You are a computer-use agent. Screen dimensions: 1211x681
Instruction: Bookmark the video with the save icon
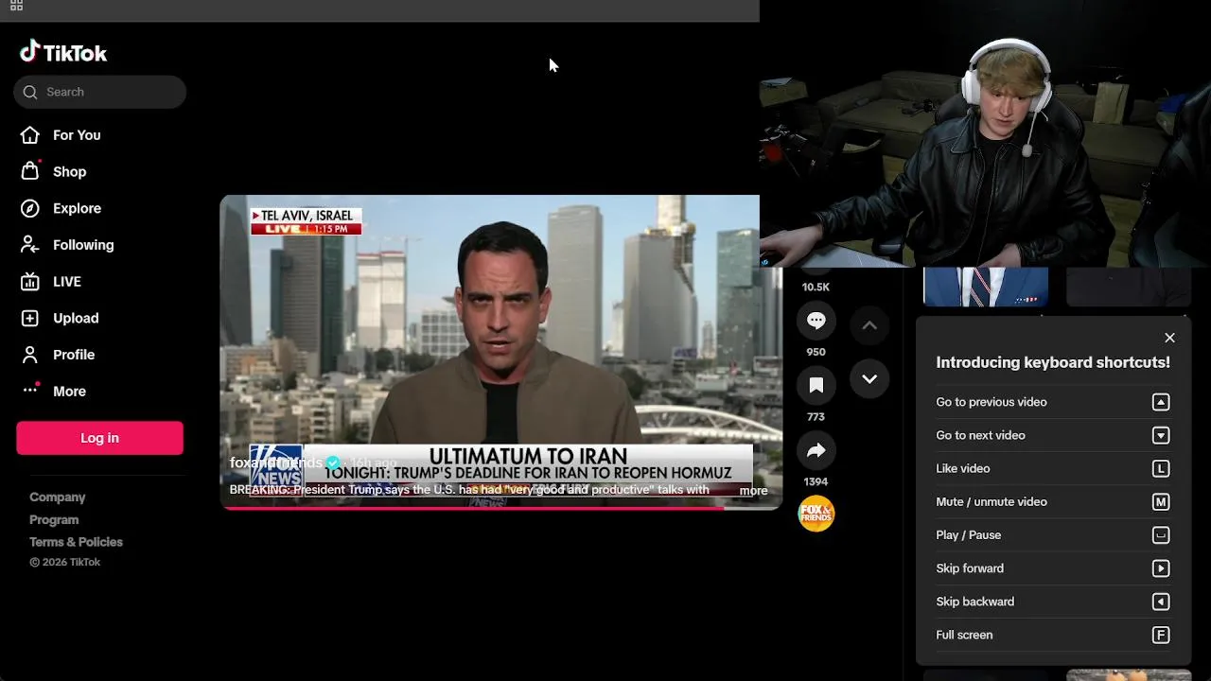click(816, 385)
